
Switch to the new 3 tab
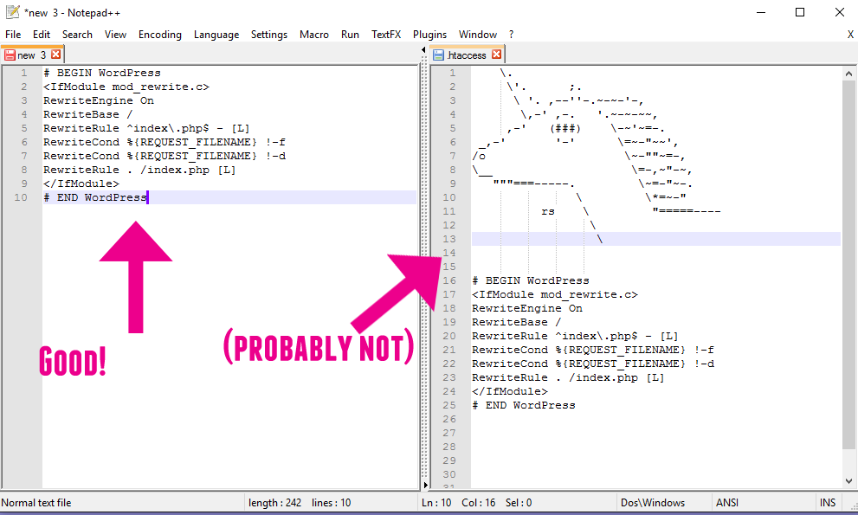32,55
